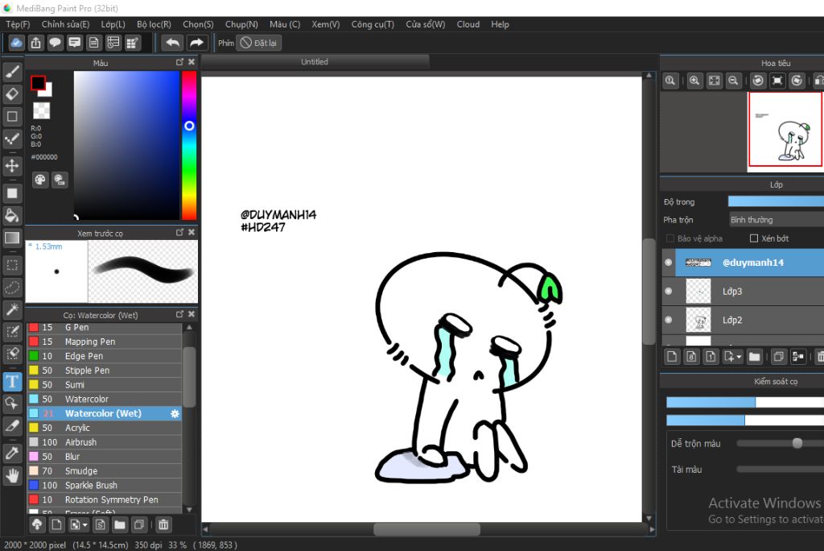Open the add-brush type dropdown arrow

click(85, 524)
